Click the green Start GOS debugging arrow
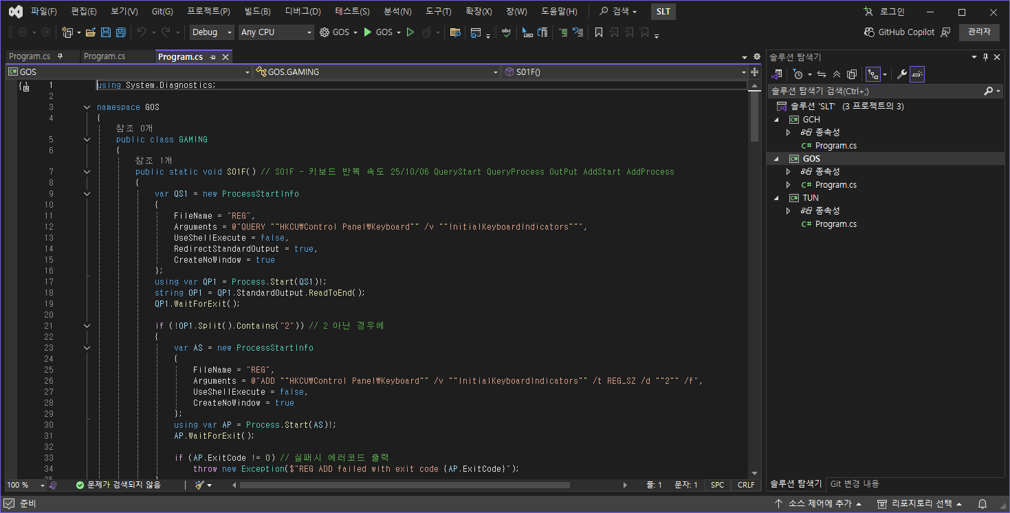Viewport: 1010px width, 513px height. pyautogui.click(x=368, y=32)
